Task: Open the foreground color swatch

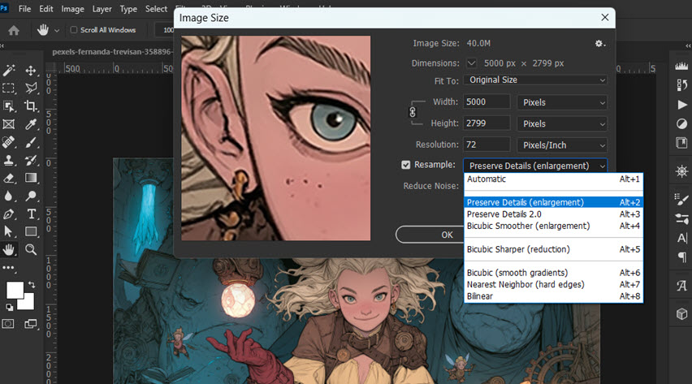Action: [14, 290]
